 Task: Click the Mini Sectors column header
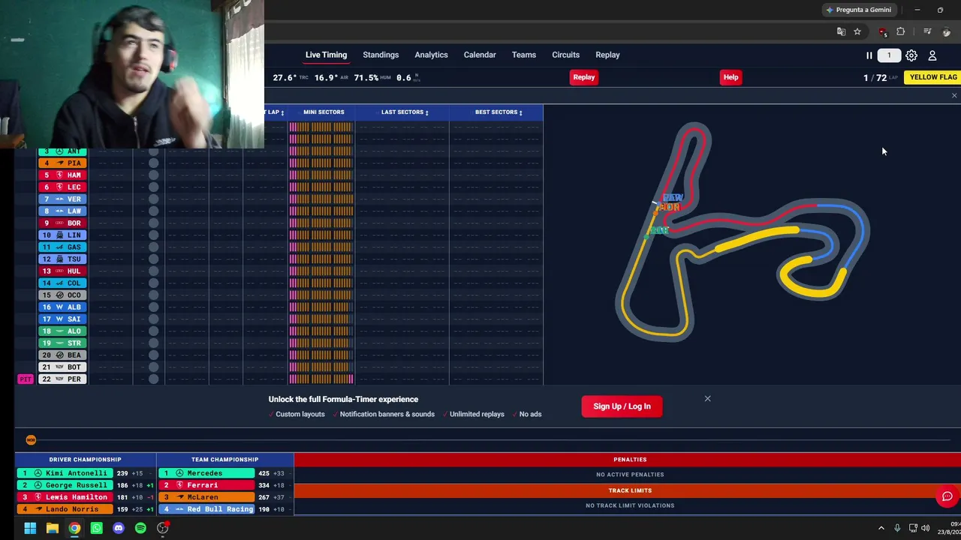pyautogui.click(x=324, y=112)
